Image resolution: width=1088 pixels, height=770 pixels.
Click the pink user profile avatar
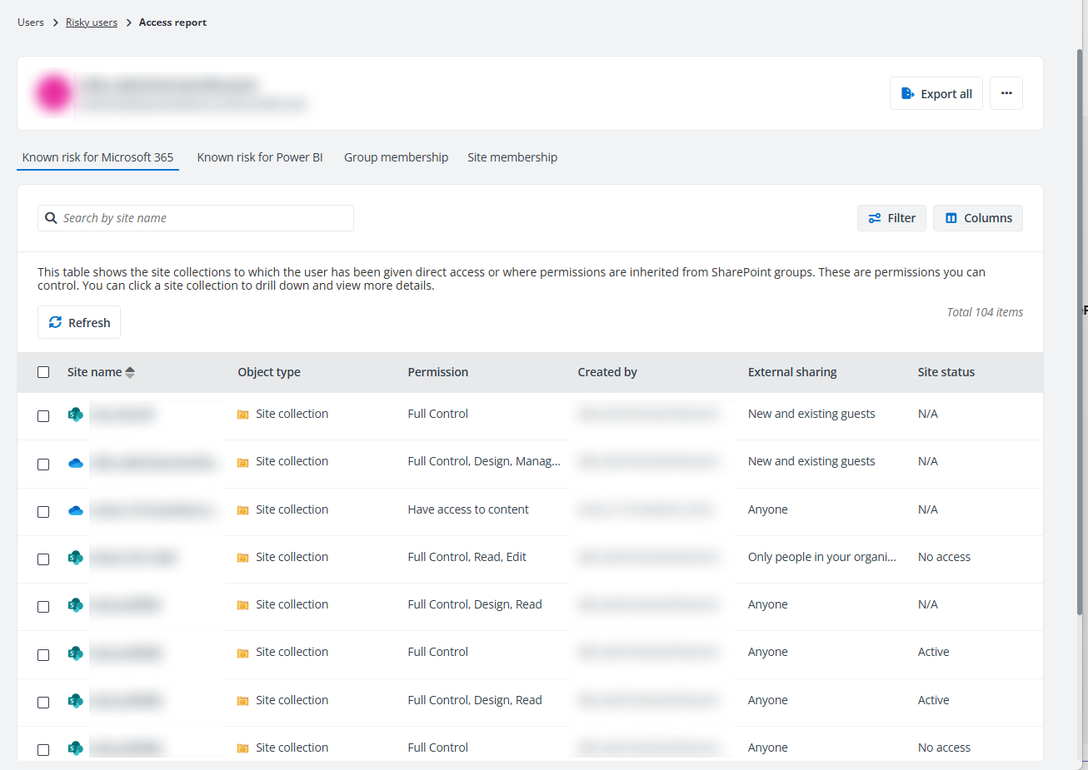tap(53, 92)
